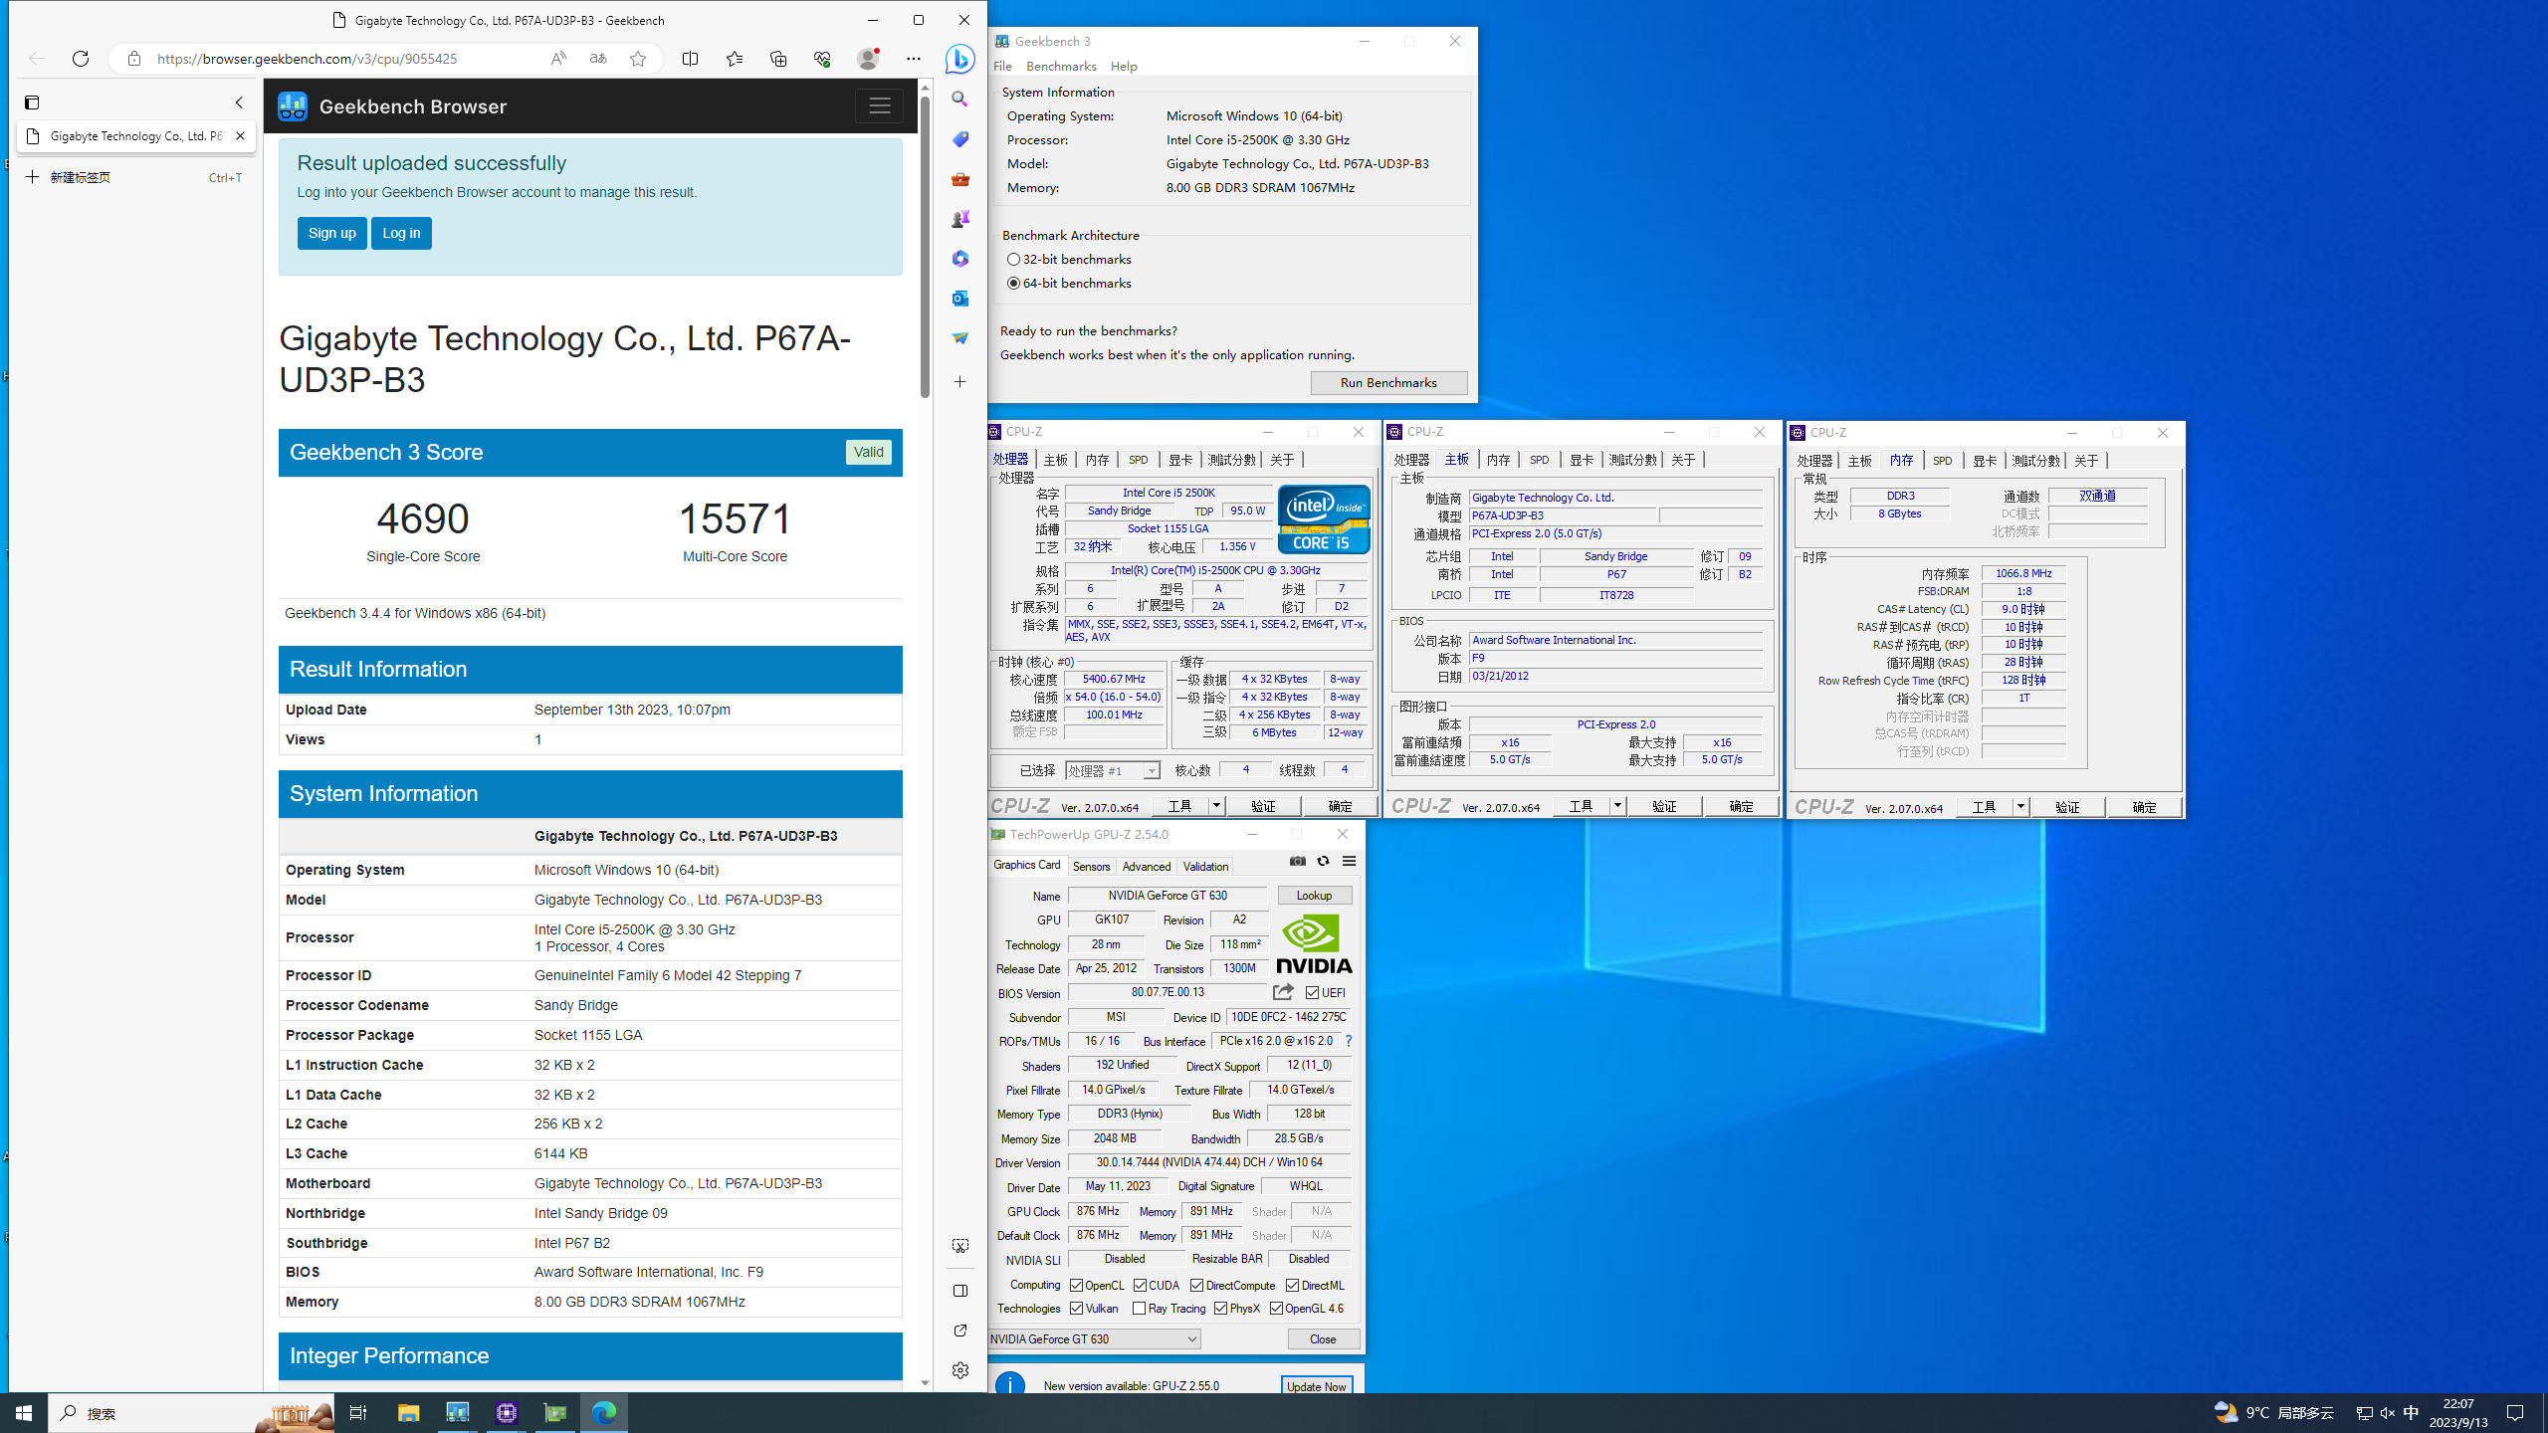Viewport: 2548px width, 1433px height.
Task: Open the Edge sidebar Search tool
Action: pos(959,100)
